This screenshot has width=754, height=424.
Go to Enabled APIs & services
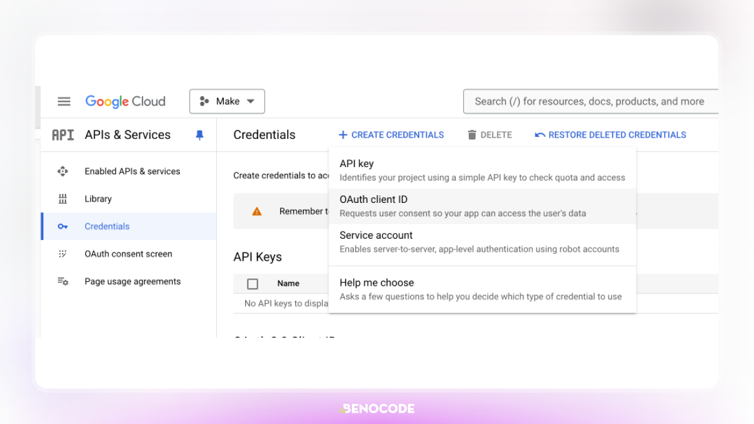pos(133,171)
